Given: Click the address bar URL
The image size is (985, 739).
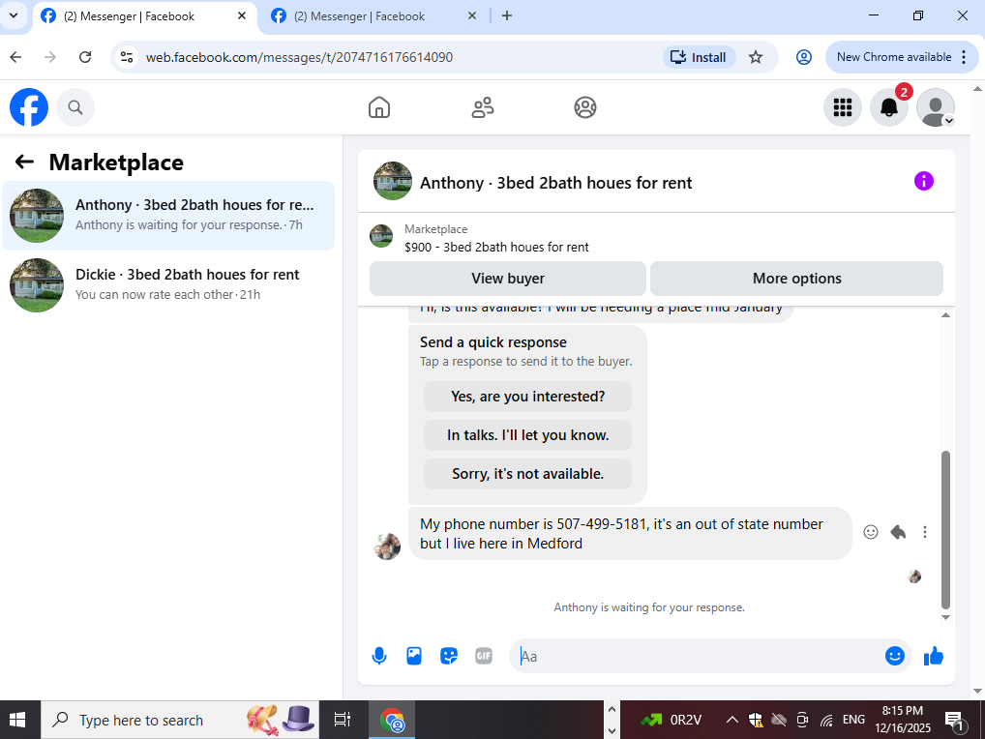Looking at the screenshot, I should coord(299,57).
